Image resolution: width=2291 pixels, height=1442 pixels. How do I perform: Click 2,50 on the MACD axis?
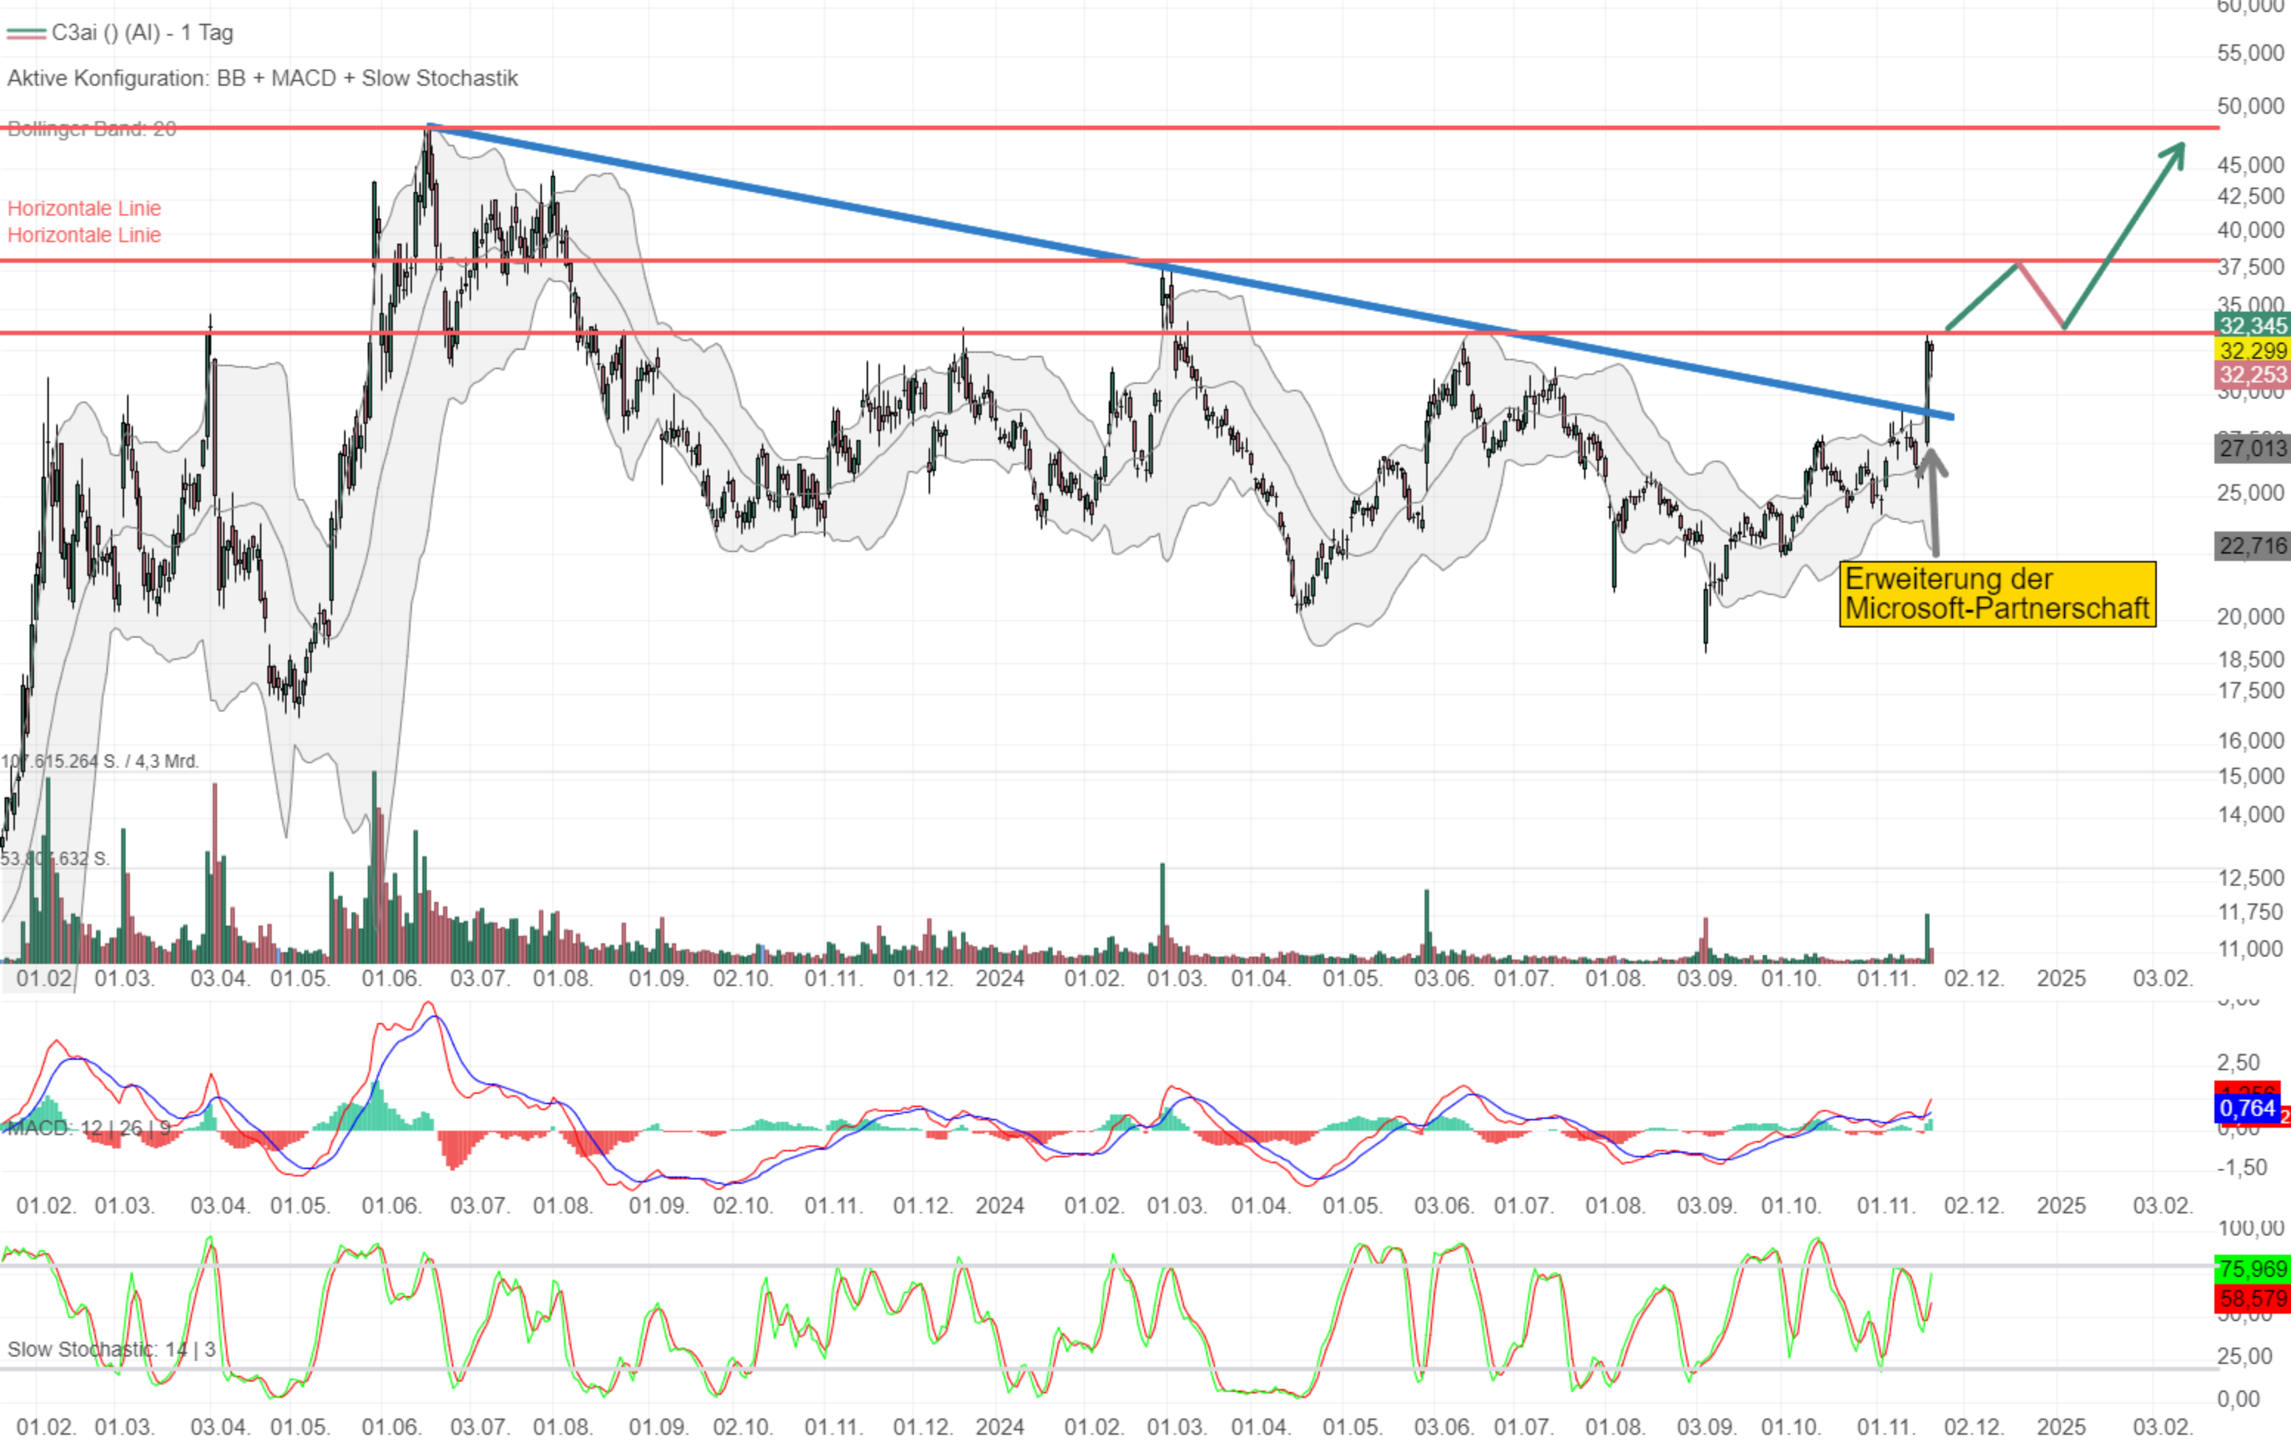pos(2239,1063)
